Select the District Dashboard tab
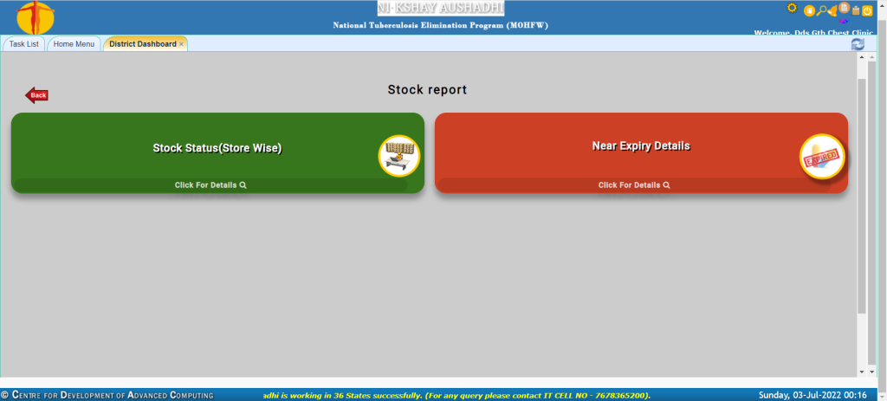The height and width of the screenshot is (401, 887). click(143, 43)
